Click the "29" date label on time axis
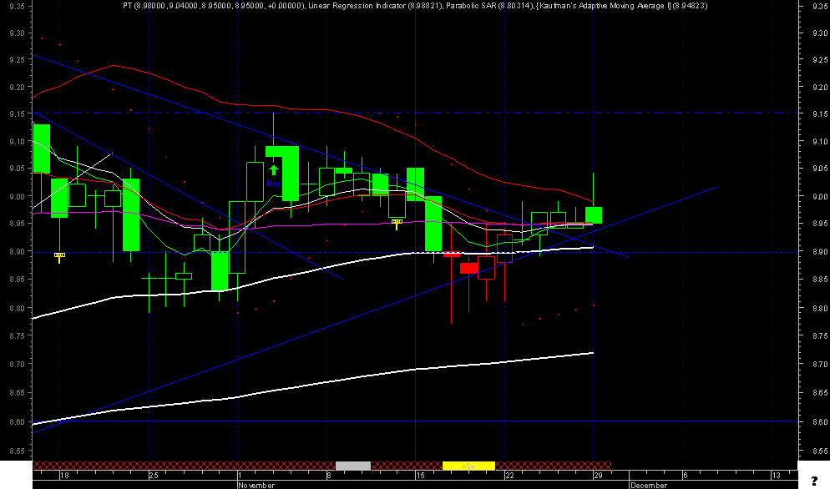This screenshot has width=830, height=489. (598, 476)
